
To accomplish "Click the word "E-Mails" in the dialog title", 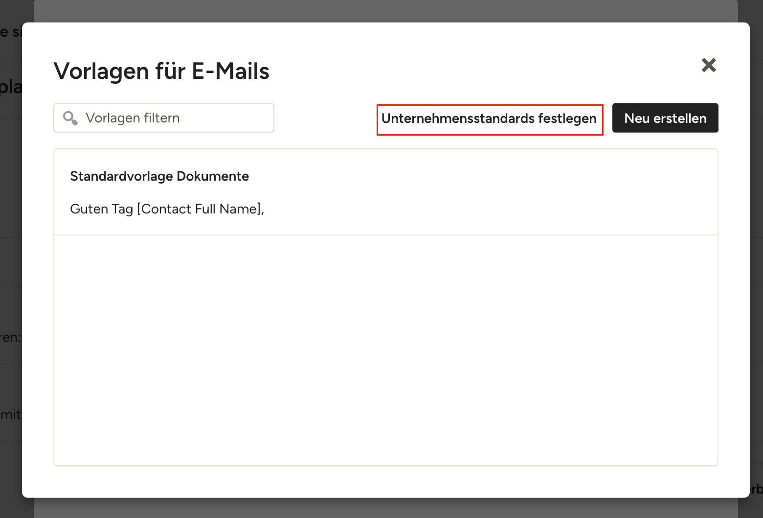I will pos(230,71).
